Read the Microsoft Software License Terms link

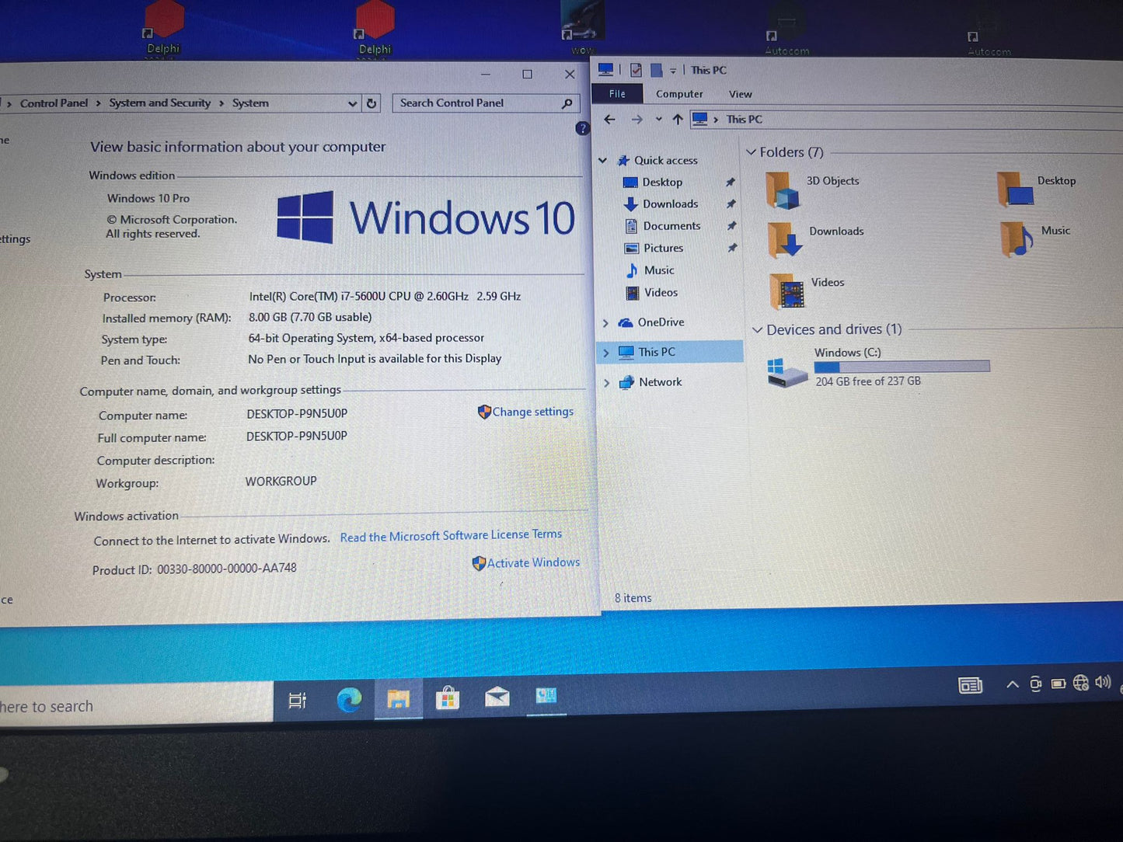coord(451,536)
